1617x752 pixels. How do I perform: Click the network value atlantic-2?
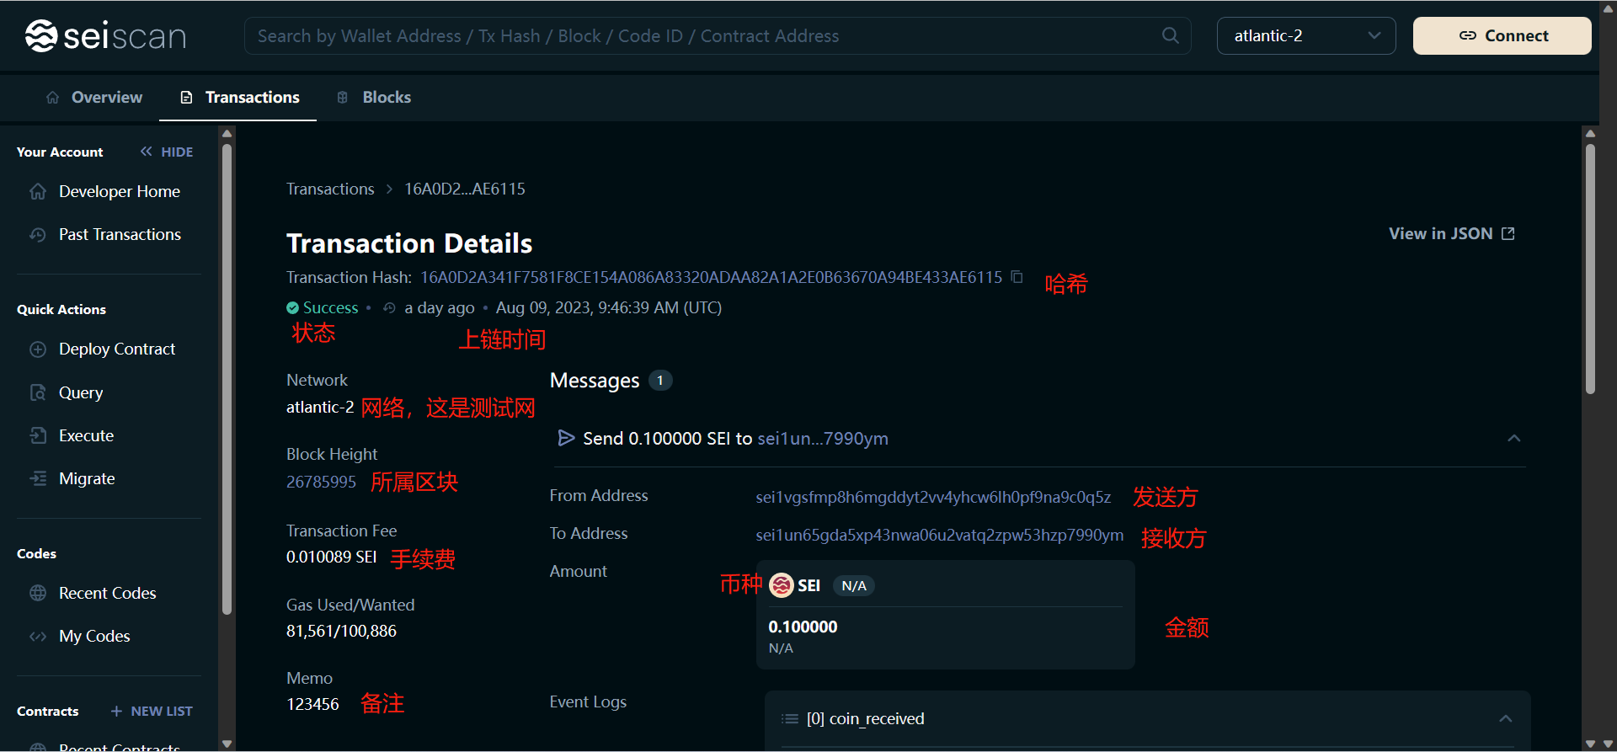pyautogui.click(x=320, y=407)
